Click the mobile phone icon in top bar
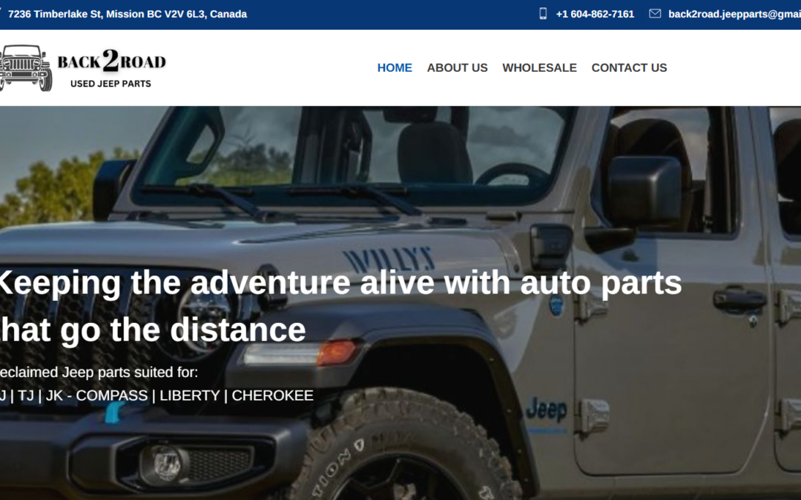 click(x=542, y=14)
